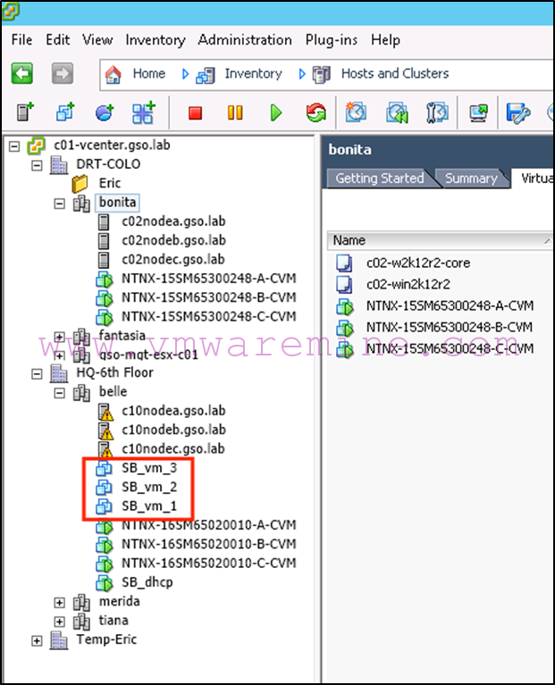Click the Reset restart icon
555x685 pixels.
tap(316, 113)
